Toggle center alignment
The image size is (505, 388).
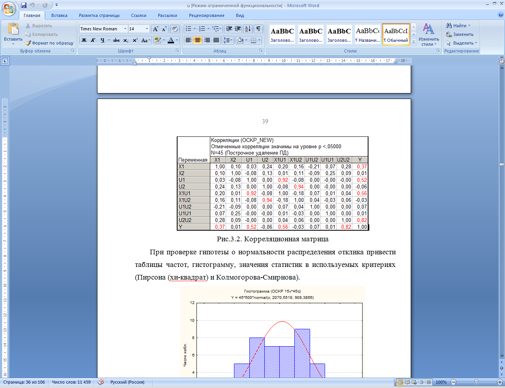click(198, 40)
